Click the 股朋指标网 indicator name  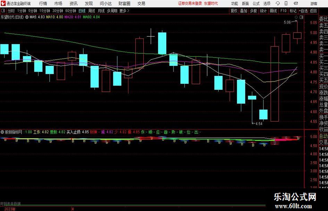(14, 132)
